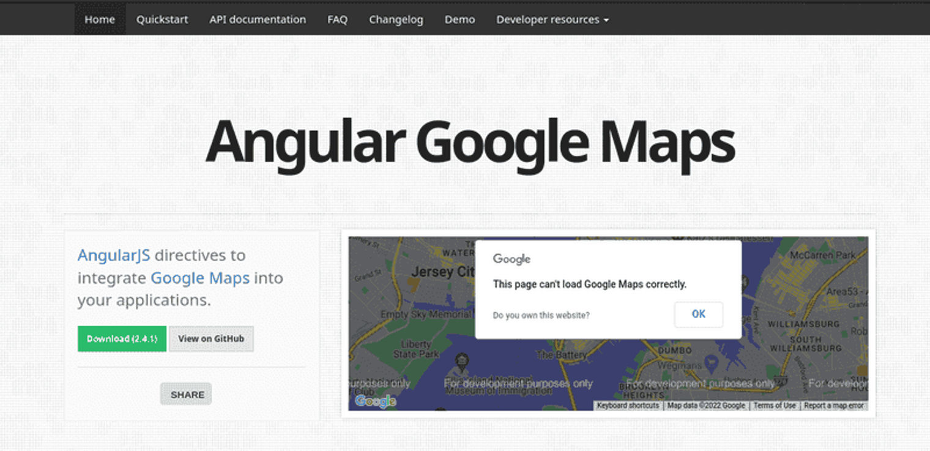Click the Wegmans shopping pin on the map
Screen dimensions: 930x451
click(710, 364)
